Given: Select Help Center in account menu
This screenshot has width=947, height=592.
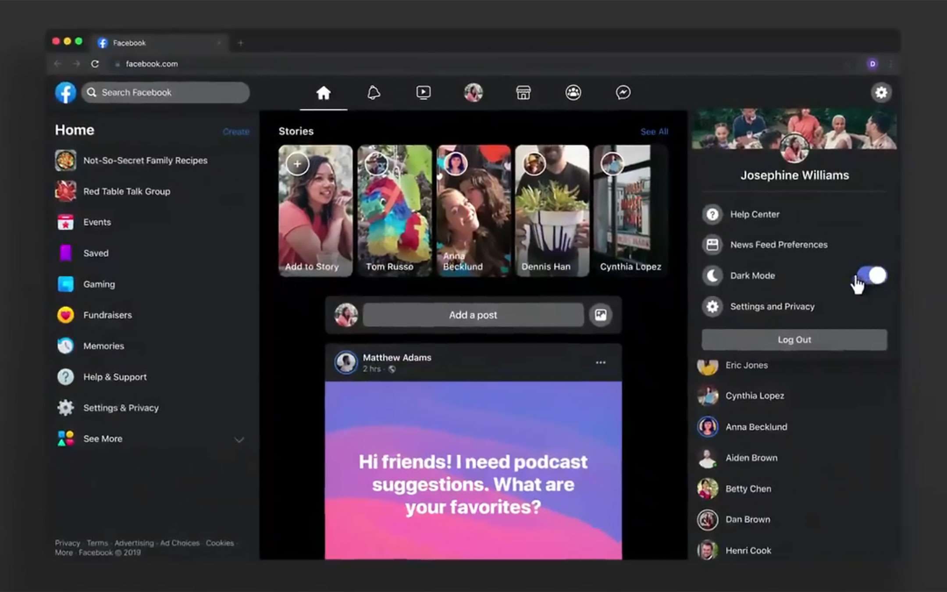Looking at the screenshot, I should coord(755,214).
